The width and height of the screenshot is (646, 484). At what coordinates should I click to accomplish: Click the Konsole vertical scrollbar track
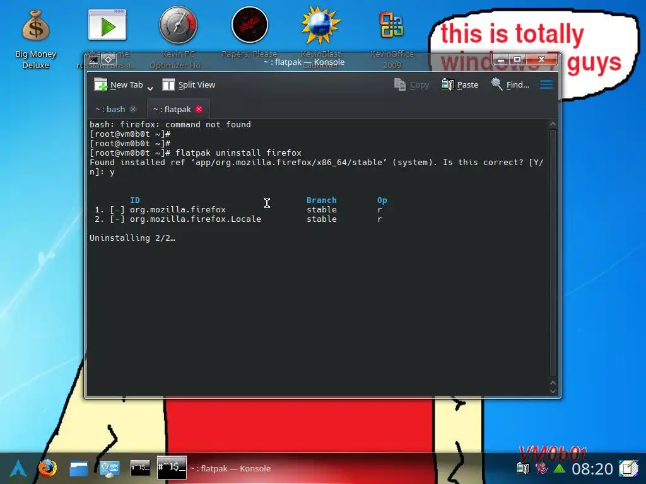pyautogui.click(x=553, y=253)
